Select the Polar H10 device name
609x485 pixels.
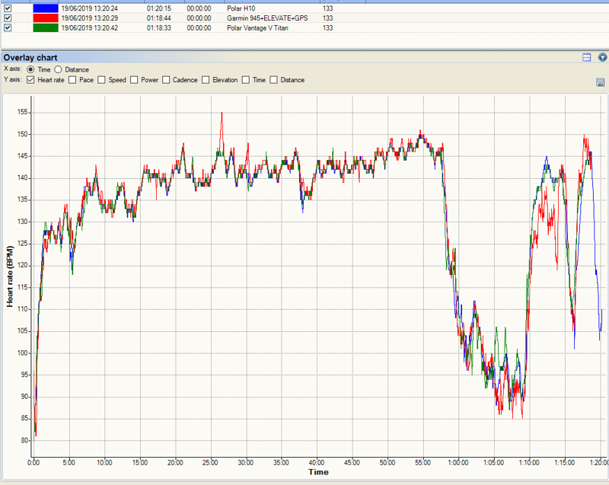241,8
